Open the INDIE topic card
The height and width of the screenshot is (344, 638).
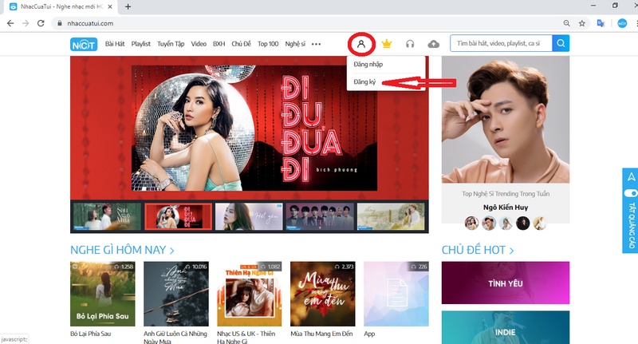pyautogui.click(x=506, y=328)
